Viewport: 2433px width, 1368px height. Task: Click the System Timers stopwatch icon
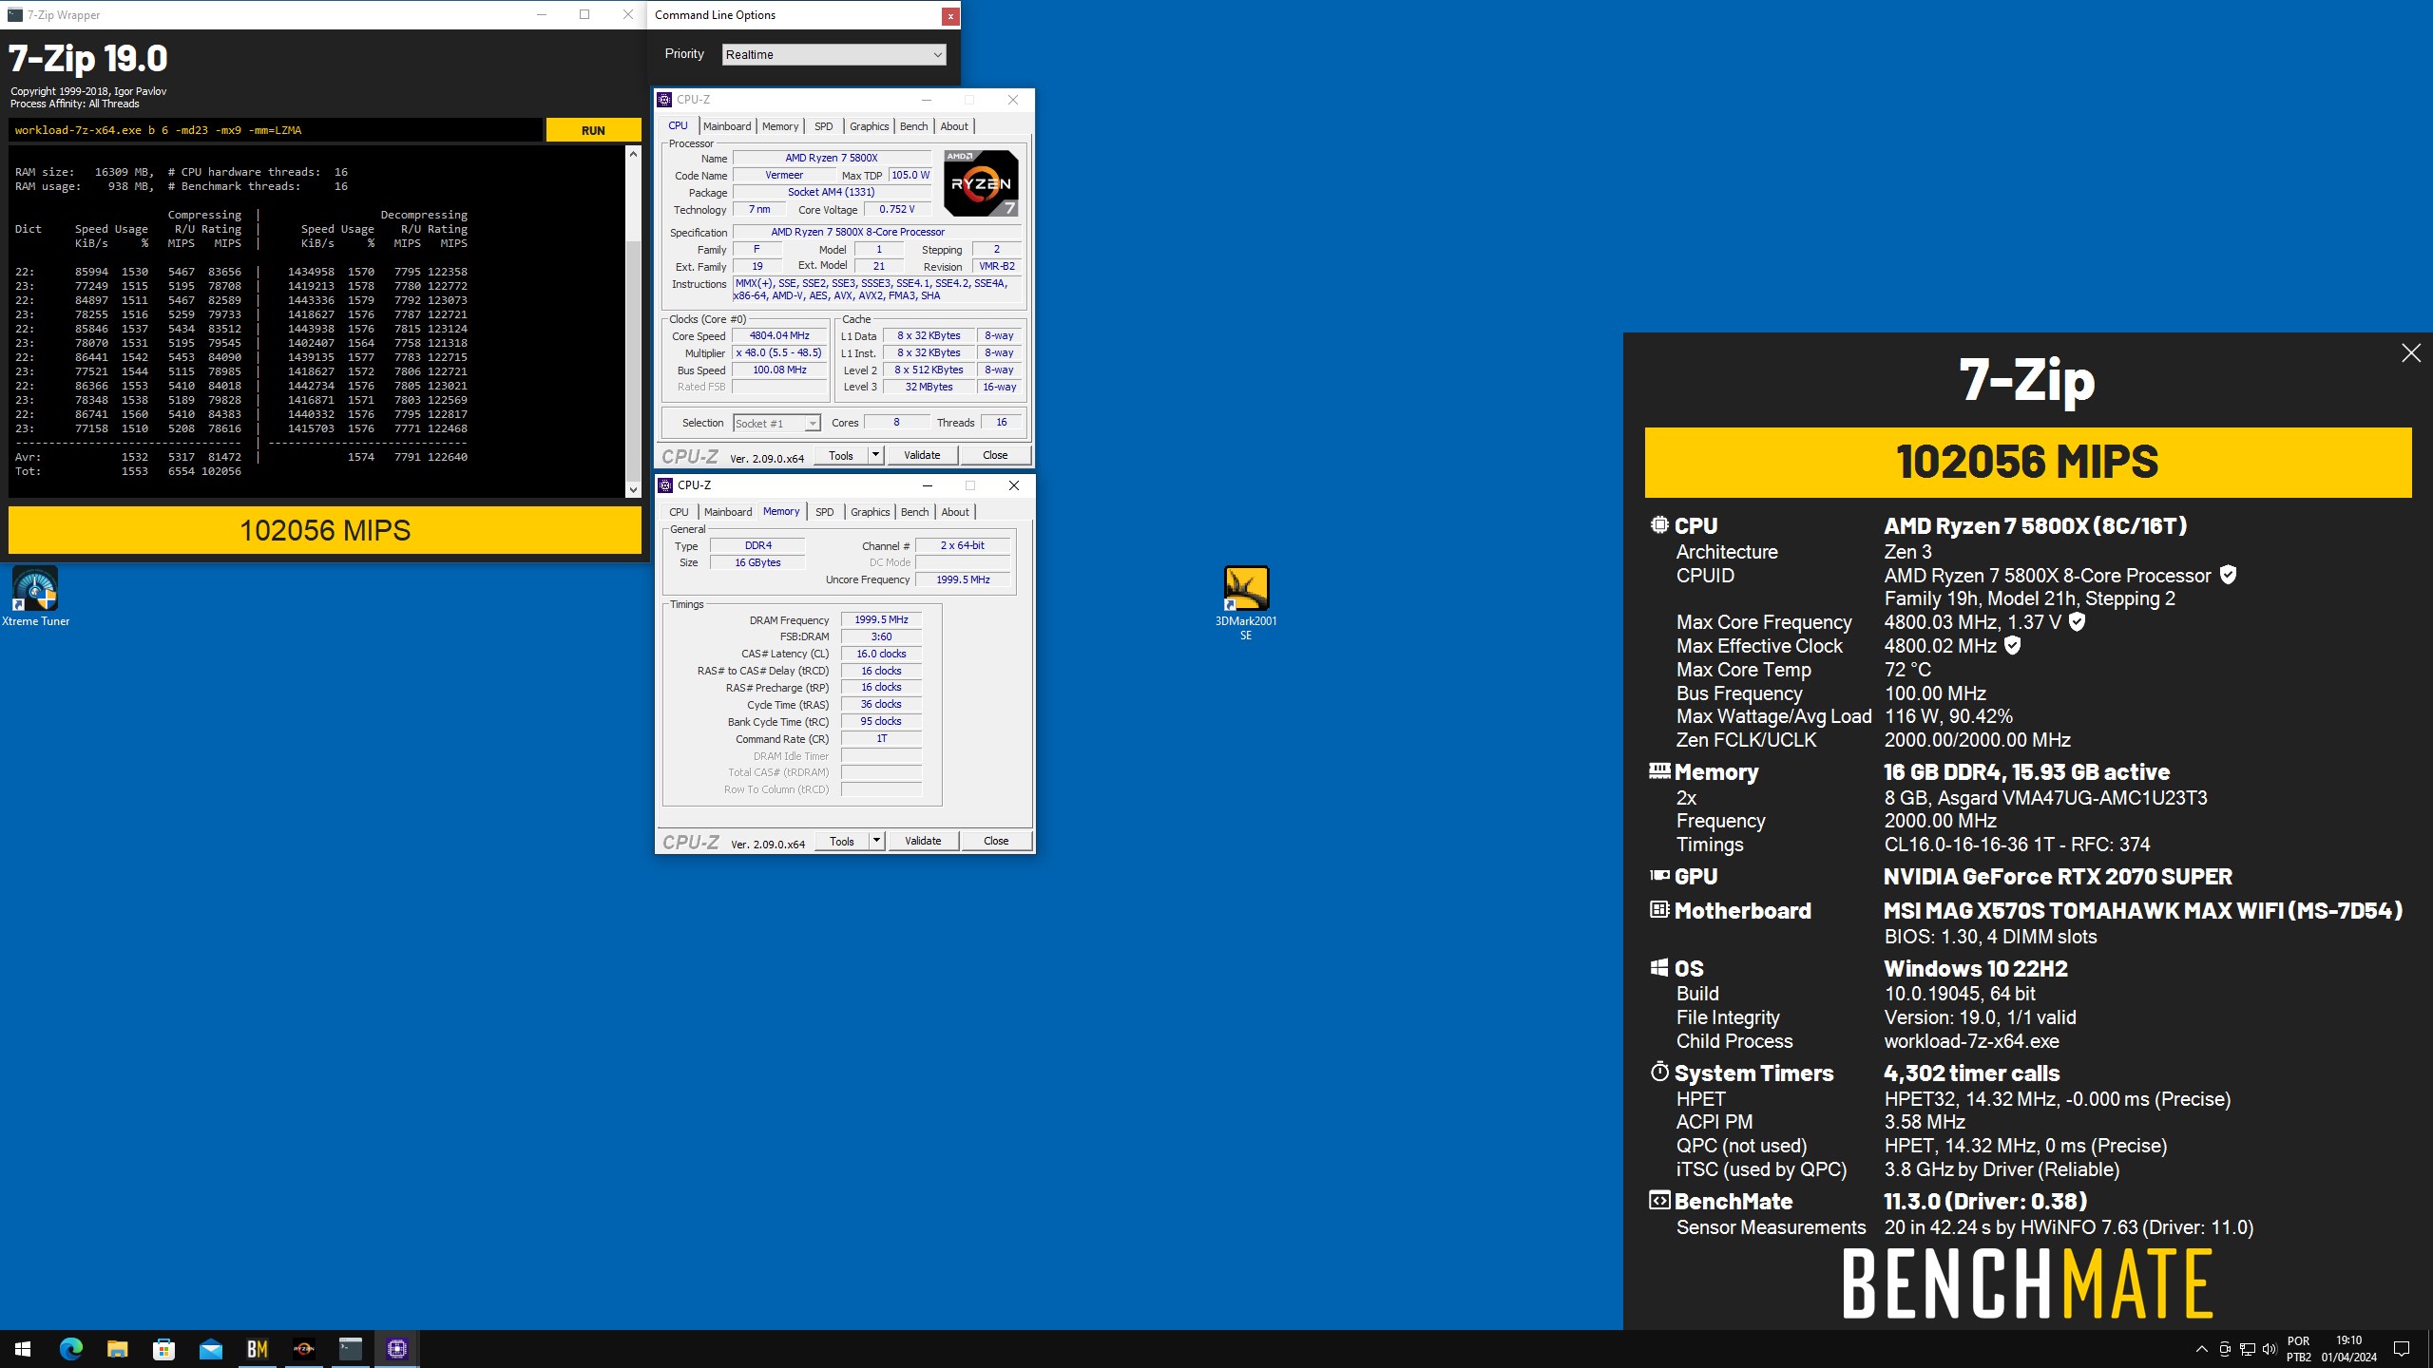coord(1659,1072)
